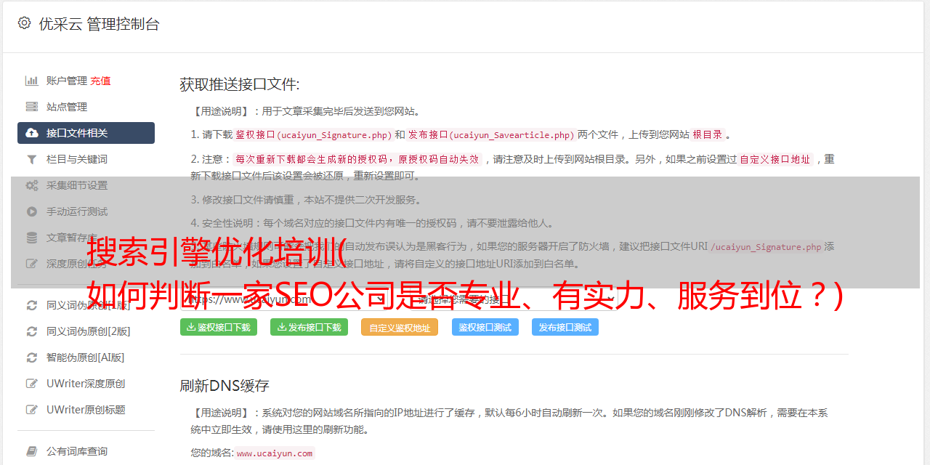The image size is (930, 465).
Task: Click the green 发布接口下载 button
Action: pyautogui.click(x=309, y=327)
